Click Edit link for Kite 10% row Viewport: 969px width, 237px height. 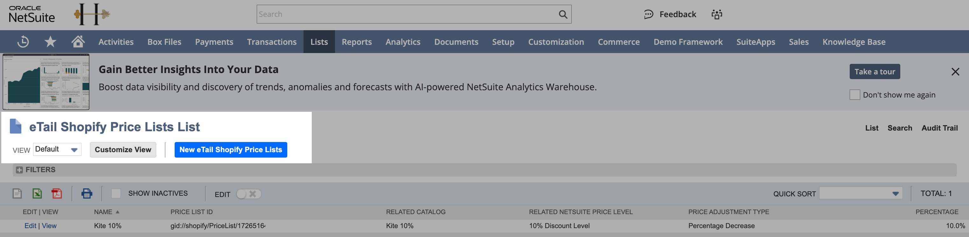30,226
